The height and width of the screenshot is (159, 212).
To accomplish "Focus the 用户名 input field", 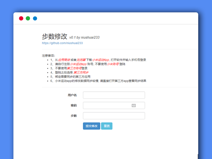I will pos(114,95).
